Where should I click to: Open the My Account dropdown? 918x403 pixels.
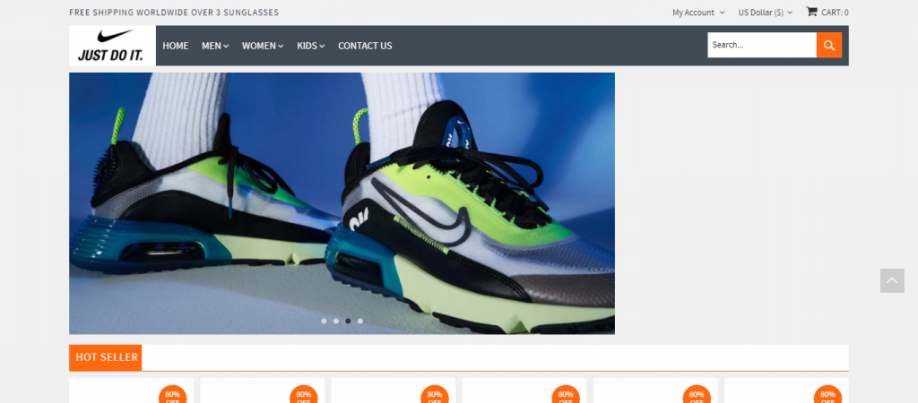pyautogui.click(x=698, y=13)
